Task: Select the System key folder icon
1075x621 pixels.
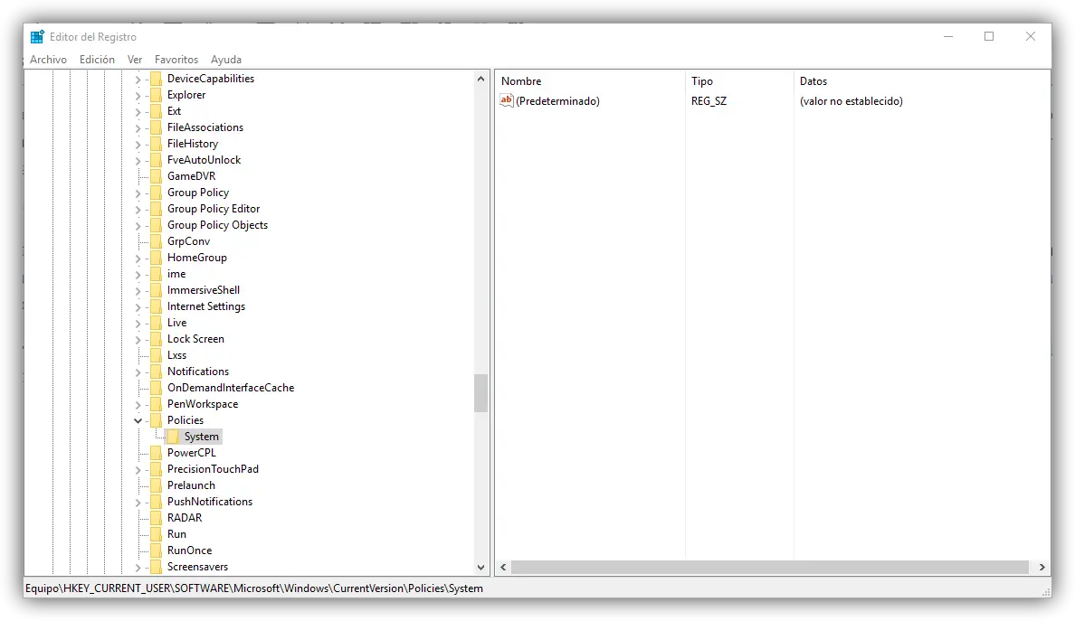Action: tap(173, 436)
